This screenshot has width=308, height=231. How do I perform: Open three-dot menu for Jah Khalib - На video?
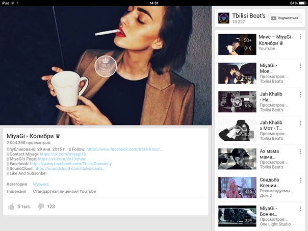pyautogui.click(x=301, y=94)
